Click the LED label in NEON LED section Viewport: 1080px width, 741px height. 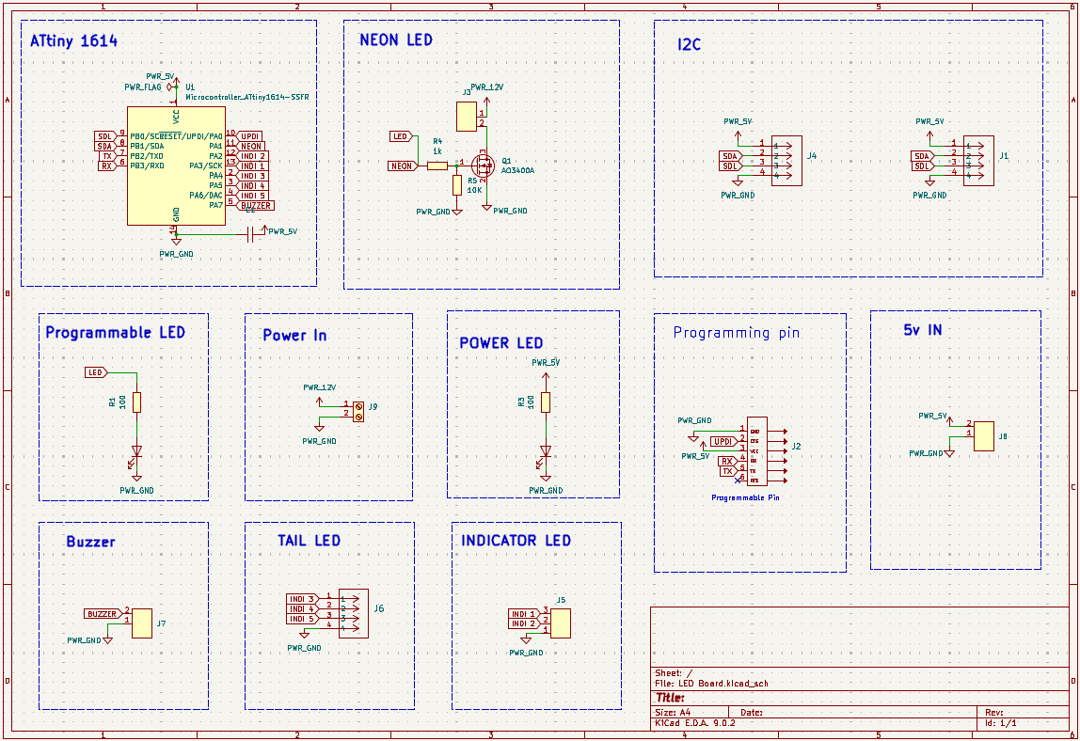[x=401, y=136]
